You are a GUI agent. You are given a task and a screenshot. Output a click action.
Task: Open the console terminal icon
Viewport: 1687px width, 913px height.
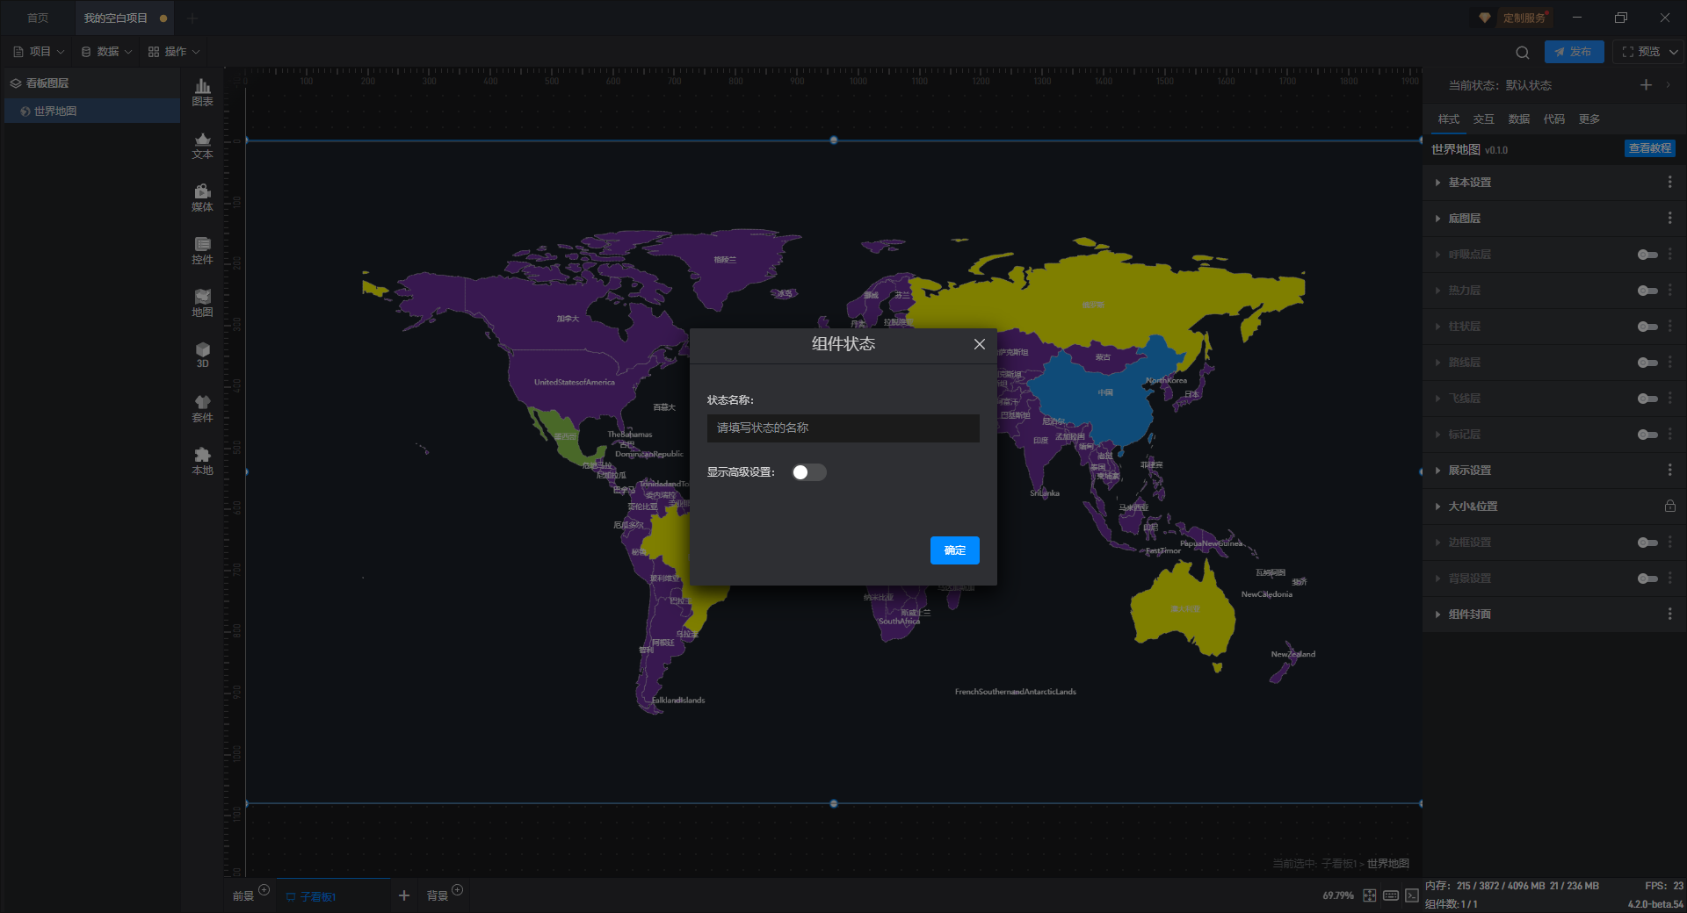[x=1412, y=895]
